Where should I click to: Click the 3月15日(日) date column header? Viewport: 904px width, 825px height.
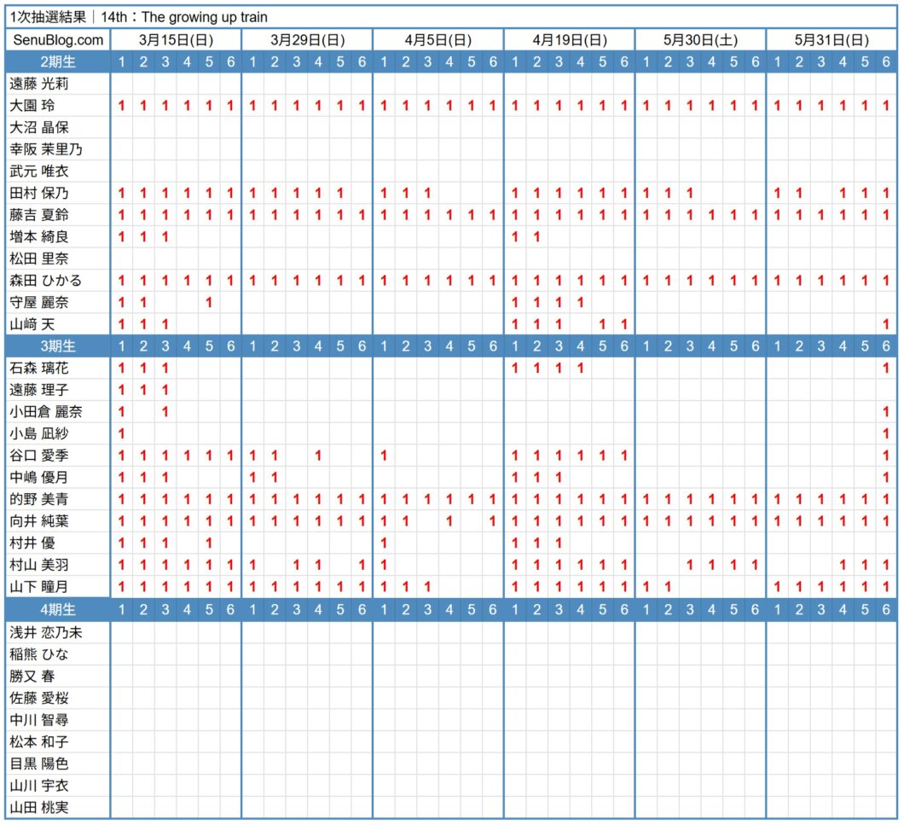point(176,39)
